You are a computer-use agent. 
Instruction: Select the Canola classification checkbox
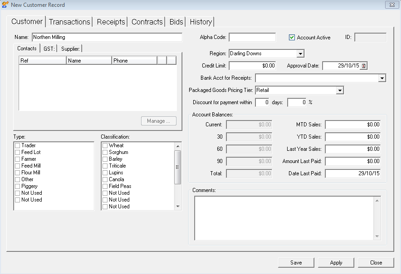tap(105, 179)
